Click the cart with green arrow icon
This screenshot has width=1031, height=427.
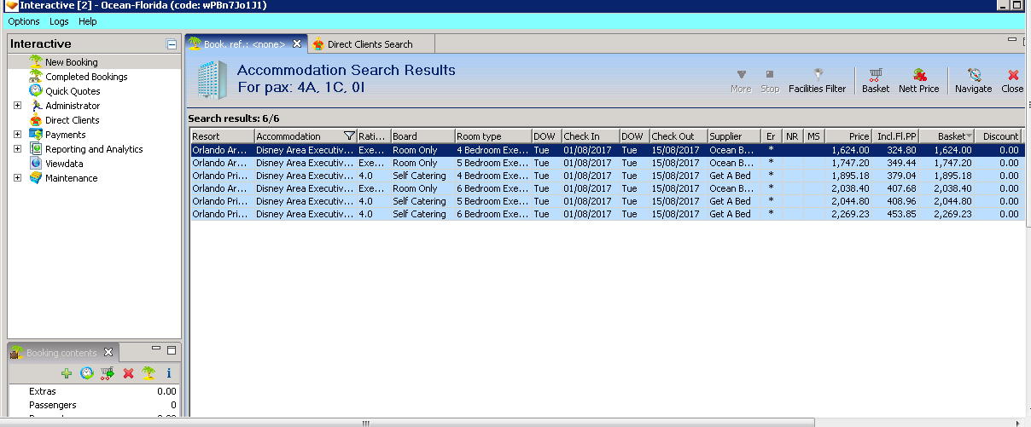(108, 373)
